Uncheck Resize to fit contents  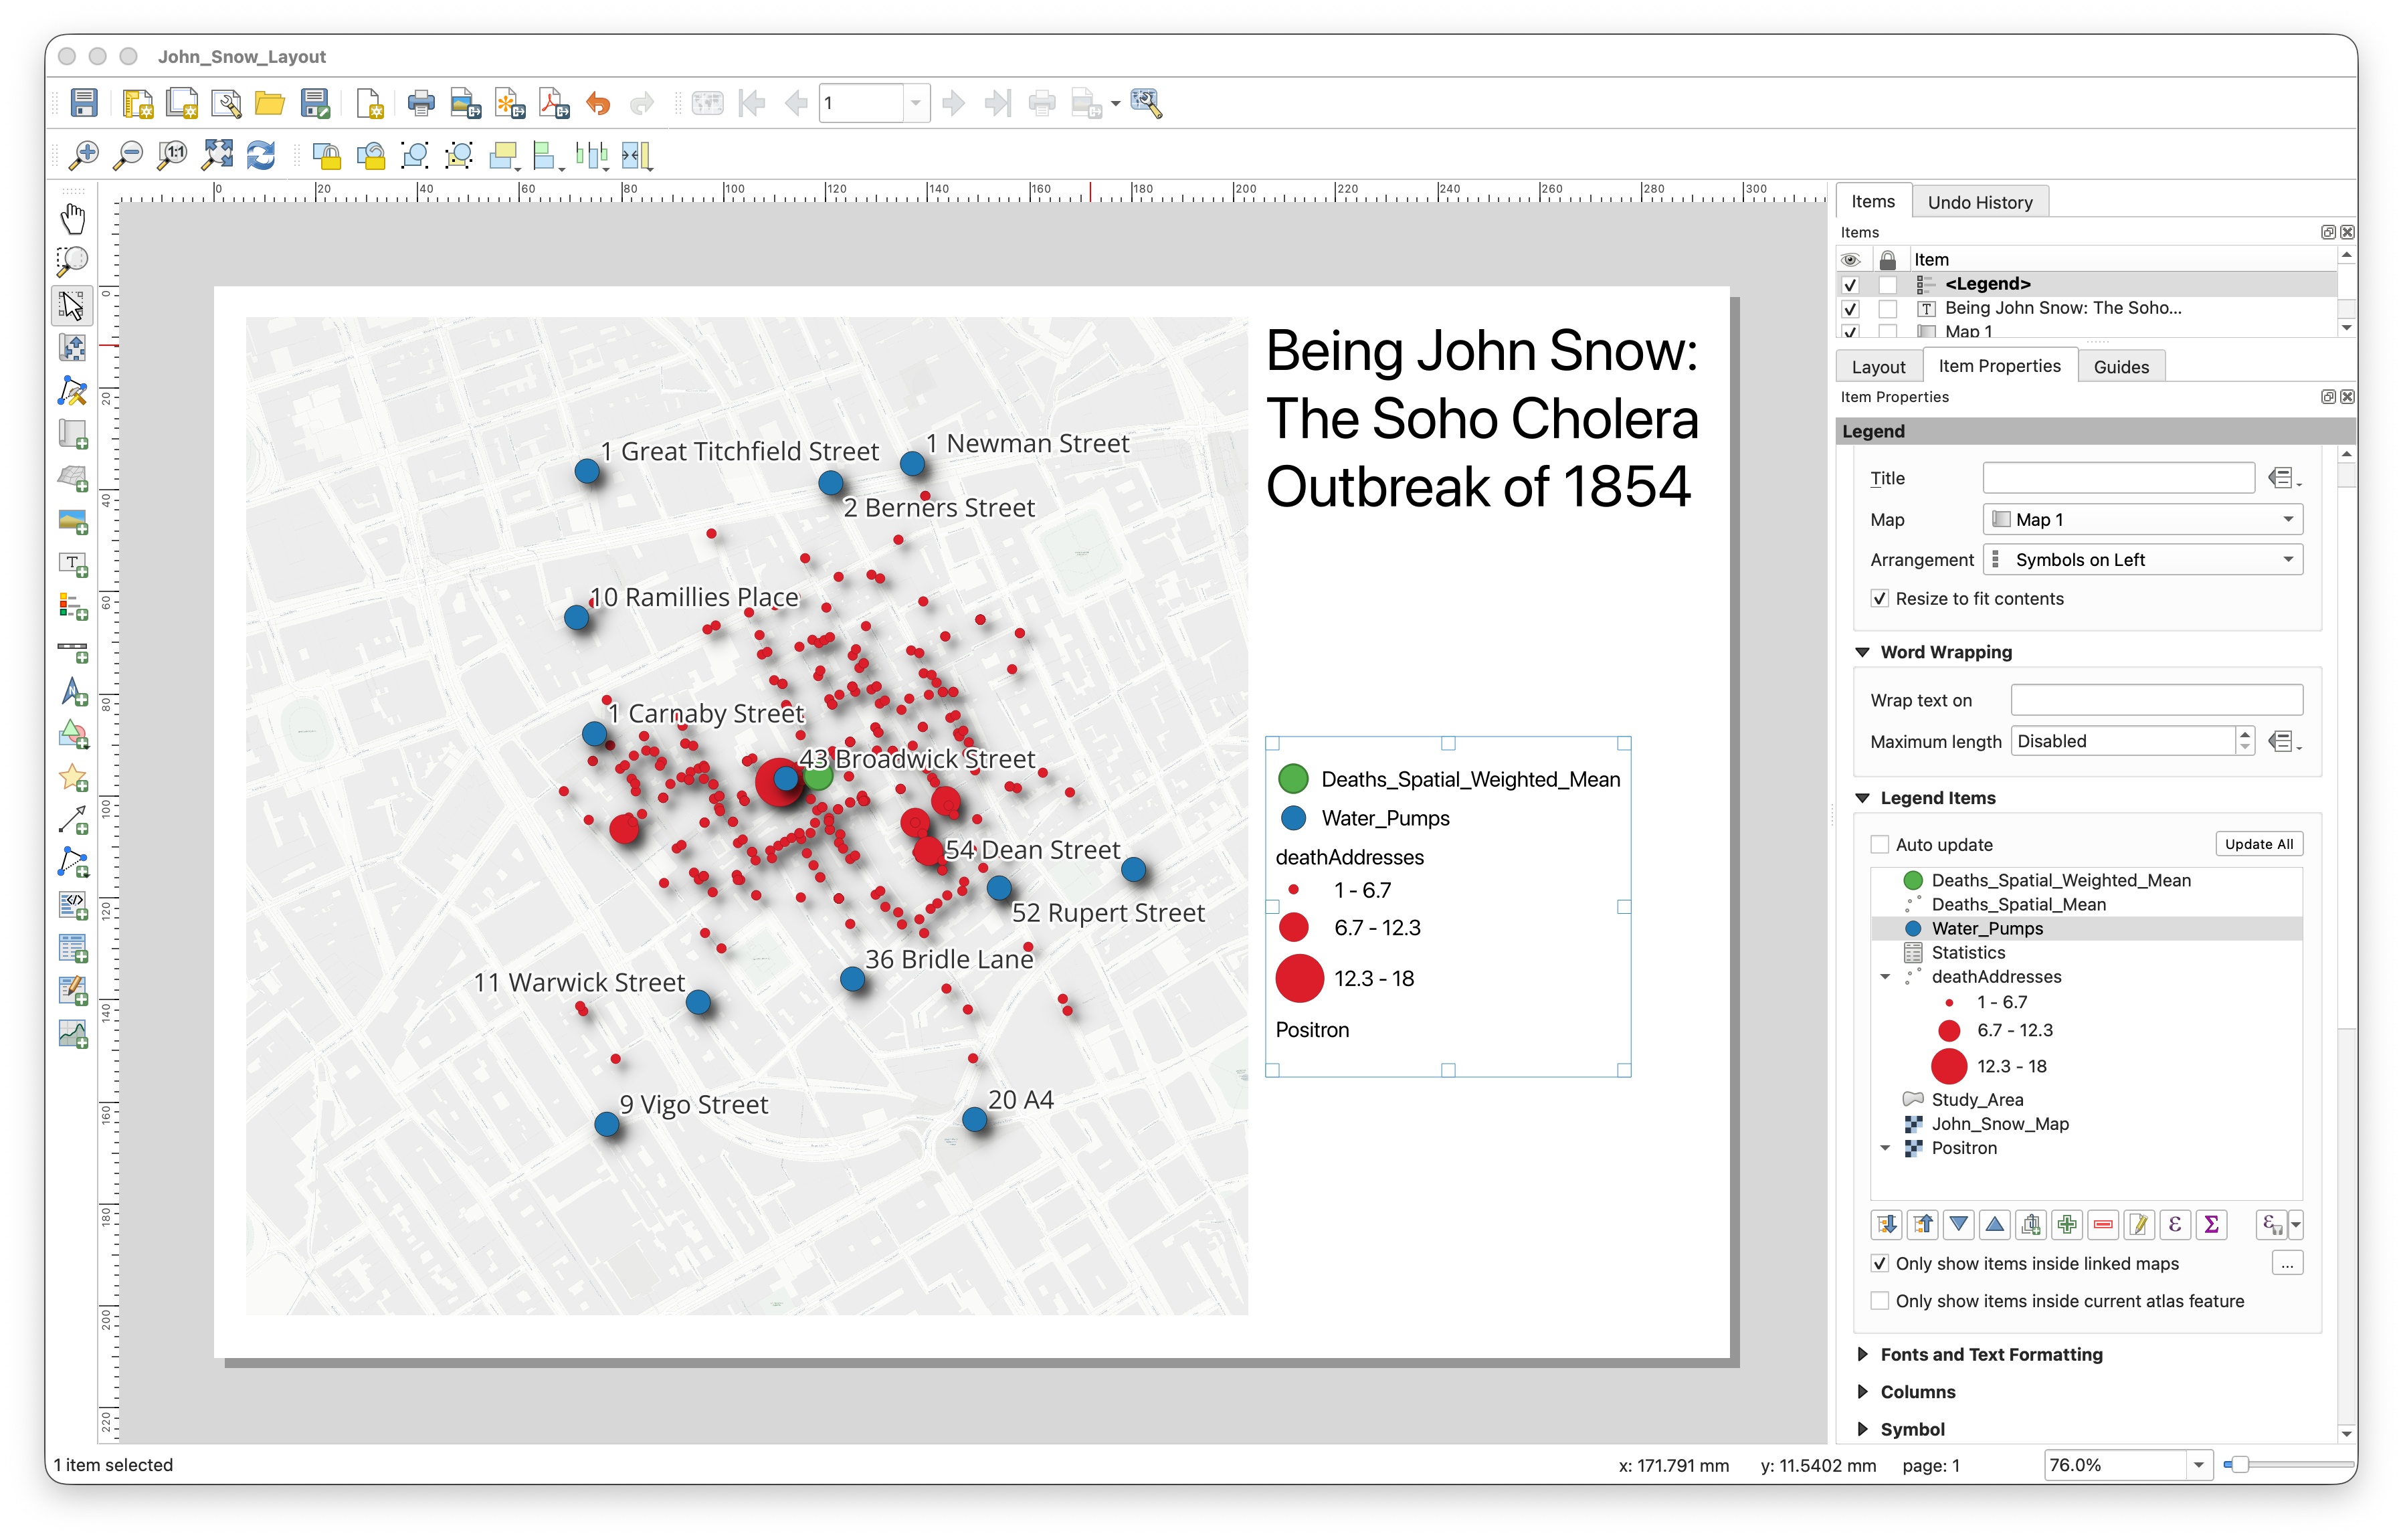pos(1880,599)
